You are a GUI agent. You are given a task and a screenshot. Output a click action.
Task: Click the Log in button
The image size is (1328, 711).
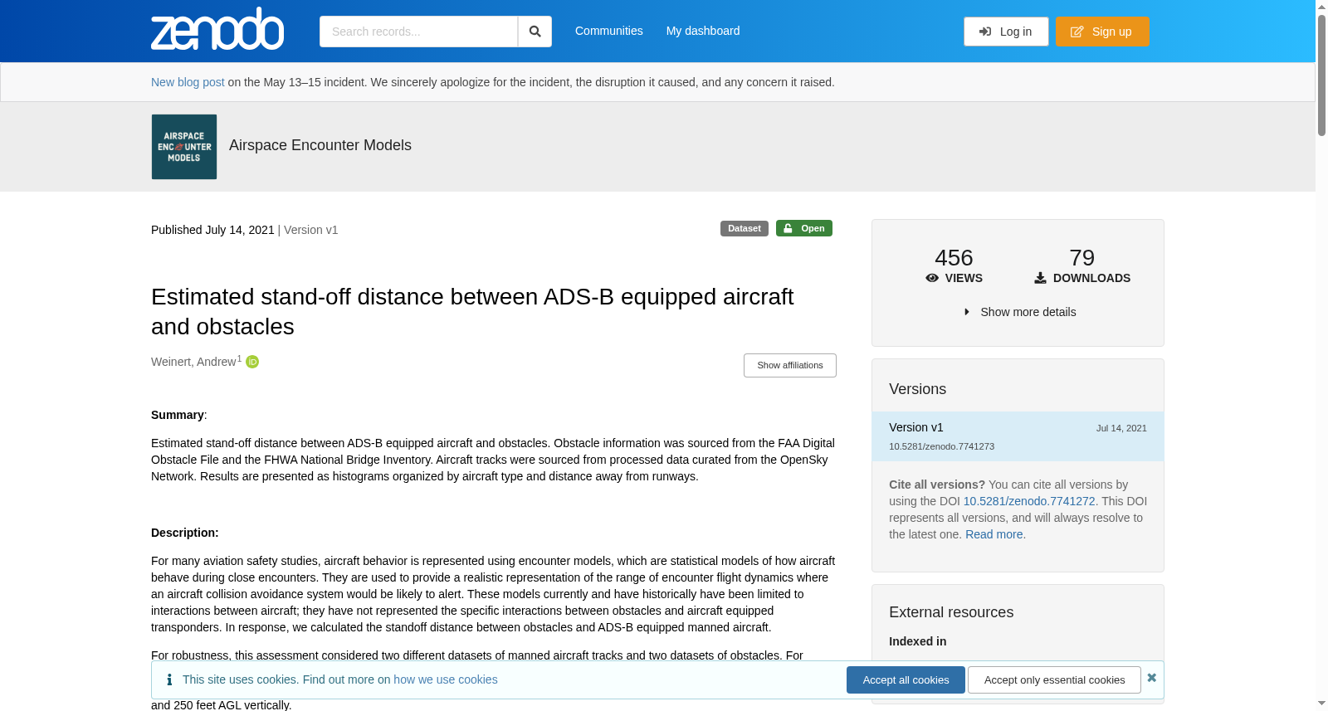point(1006,32)
